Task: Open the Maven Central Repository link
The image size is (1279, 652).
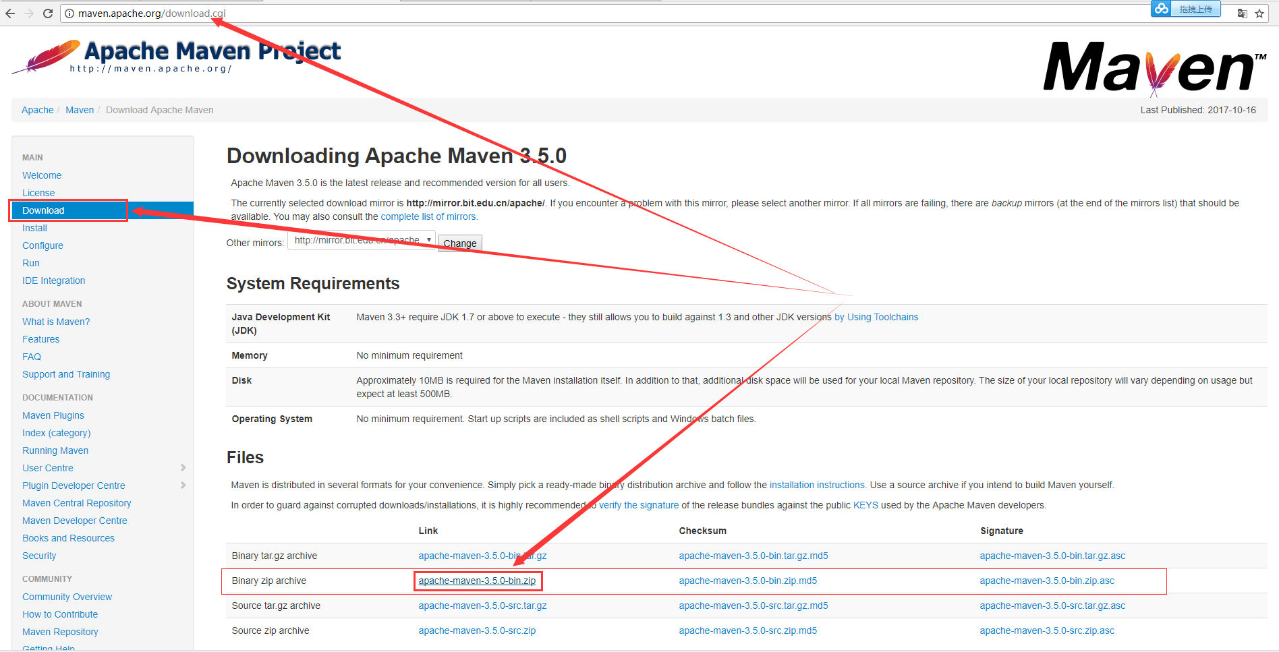Action: click(77, 503)
